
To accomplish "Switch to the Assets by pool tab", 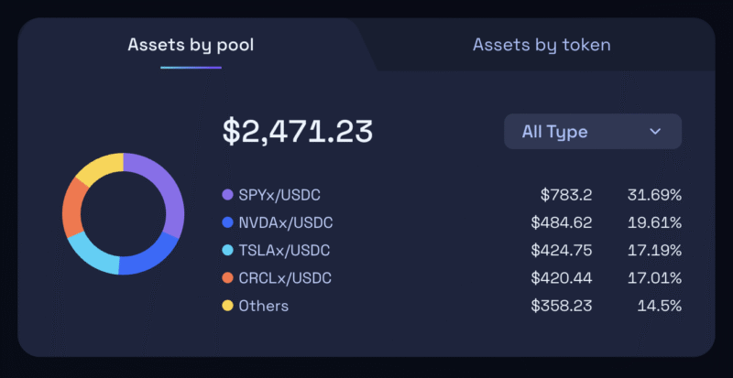I will [x=191, y=45].
